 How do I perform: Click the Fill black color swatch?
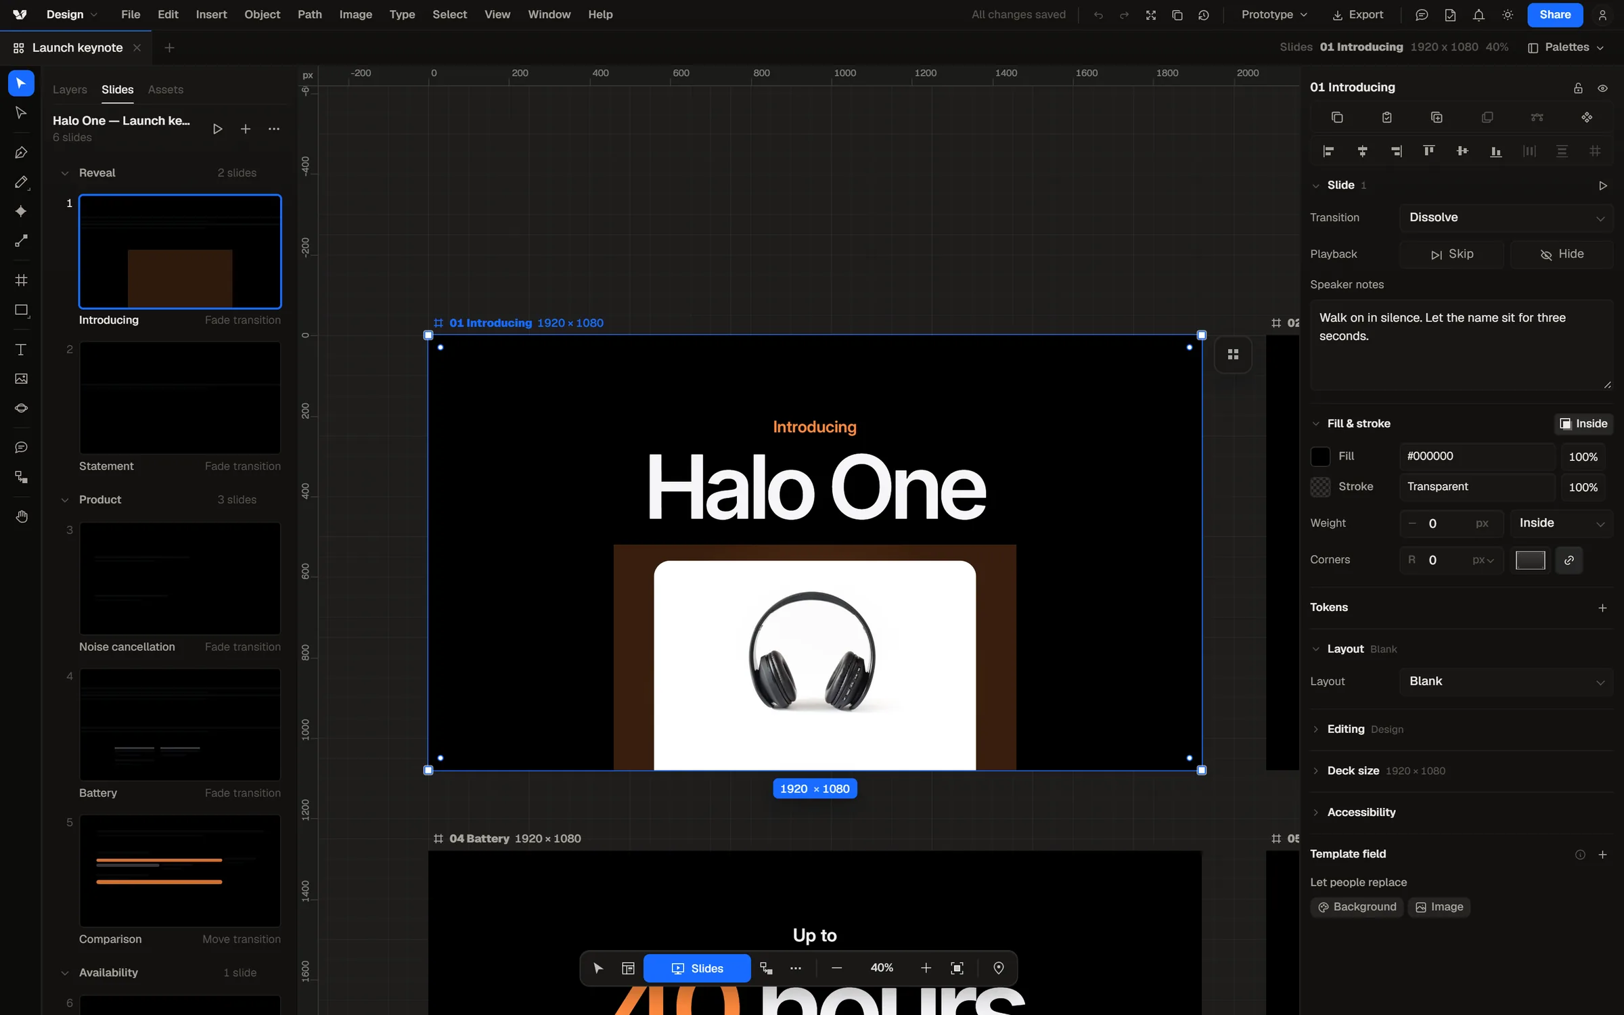click(x=1320, y=457)
